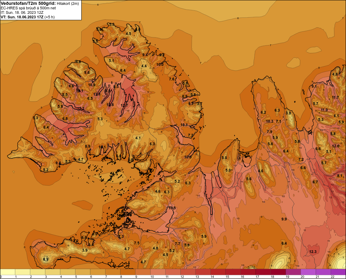Viewport: 346px width, 279px height.
Task: Click the 9.6 temperature value on the map
Action: click(87, 72)
